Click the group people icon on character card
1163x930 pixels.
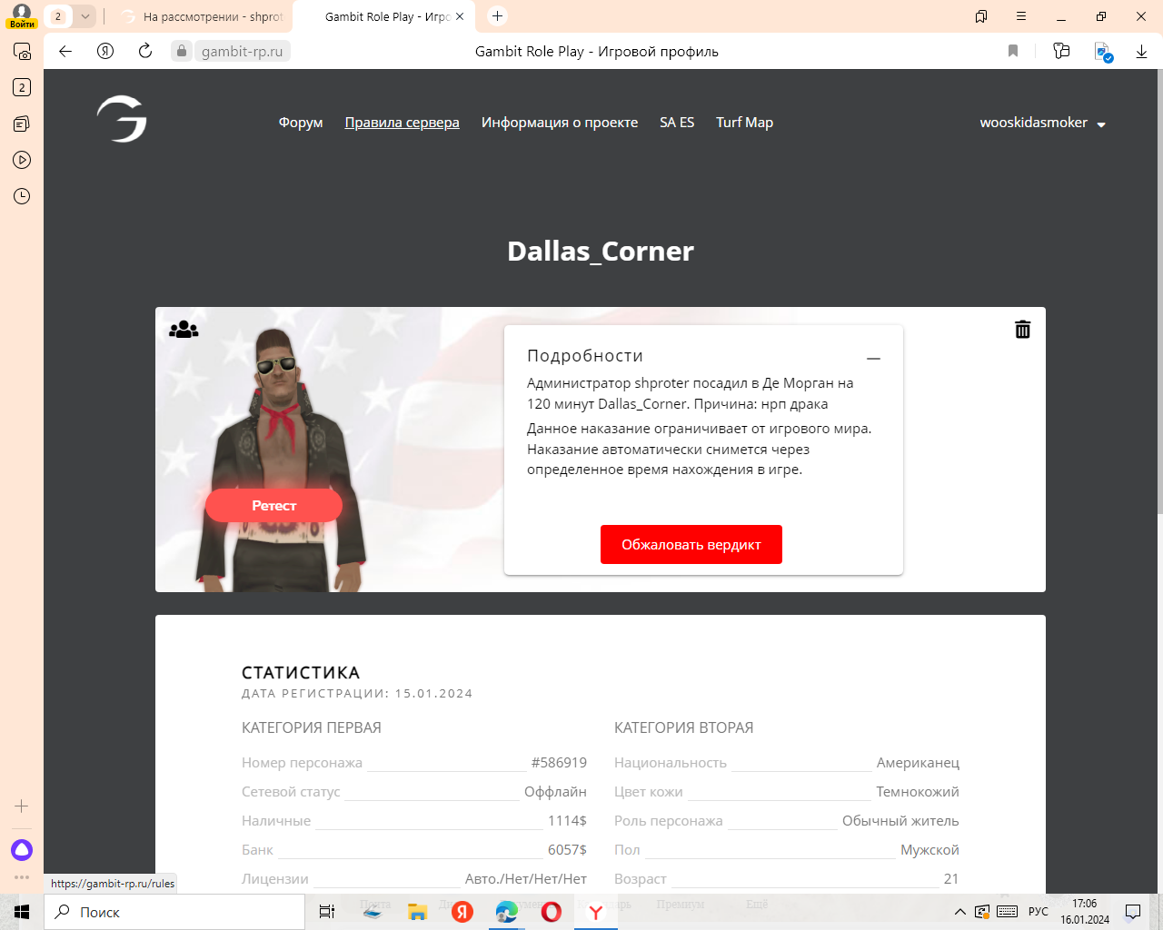click(184, 330)
